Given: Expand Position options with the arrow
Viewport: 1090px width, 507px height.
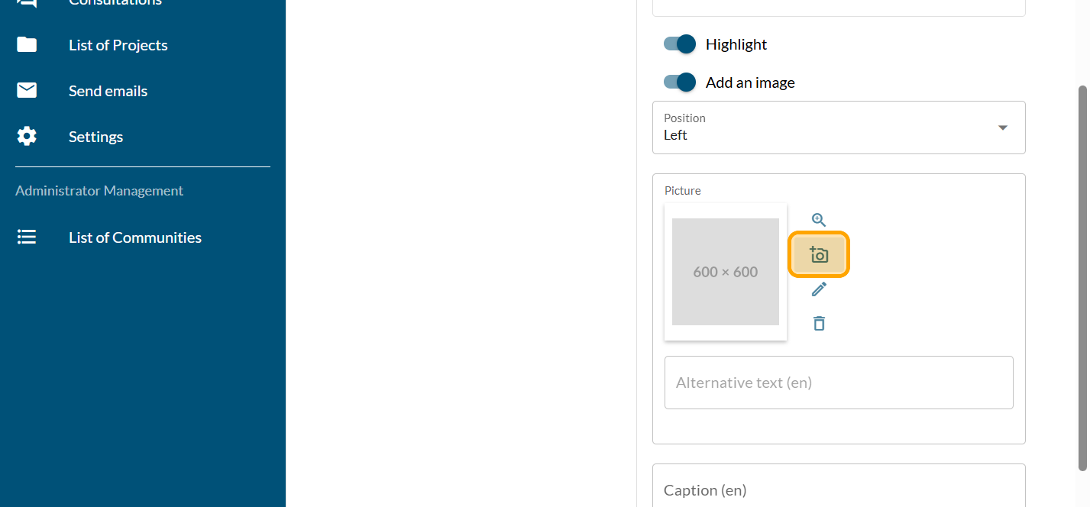Looking at the screenshot, I should point(1003,128).
